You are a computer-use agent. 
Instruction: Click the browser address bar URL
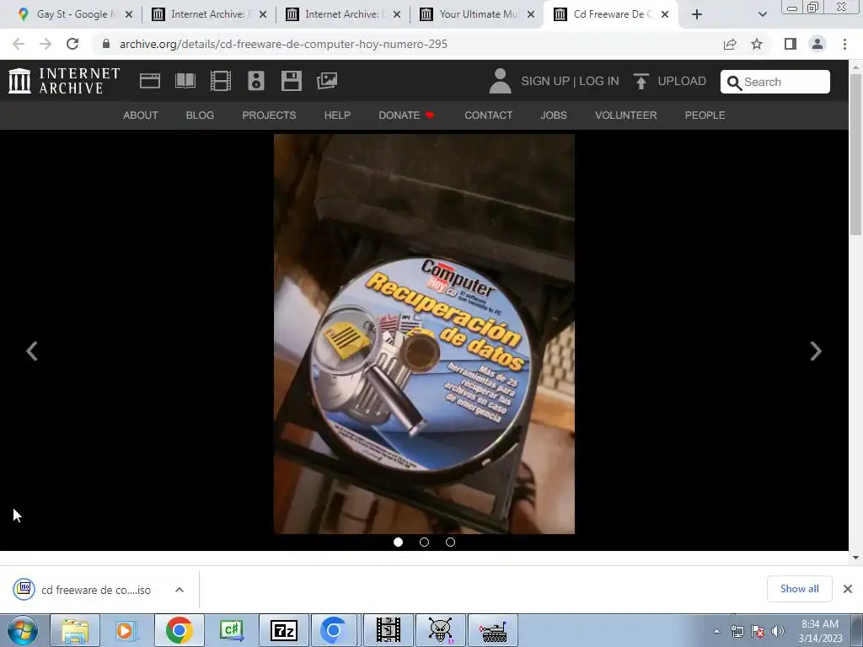tap(283, 44)
